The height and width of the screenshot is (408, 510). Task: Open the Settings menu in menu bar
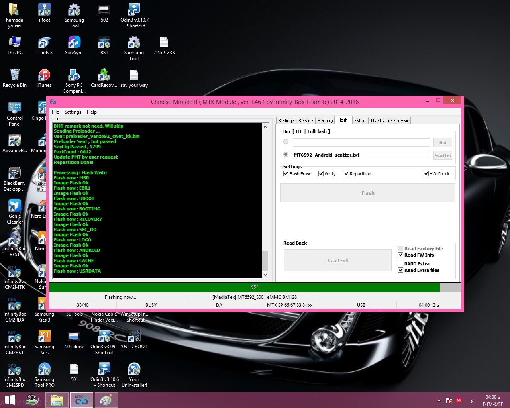tap(73, 112)
